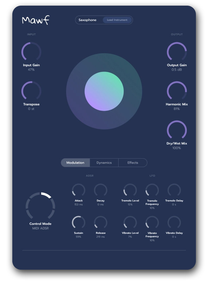The image size is (211, 282).
Task: Select the Modulation tab
Action: click(x=76, y=163)
